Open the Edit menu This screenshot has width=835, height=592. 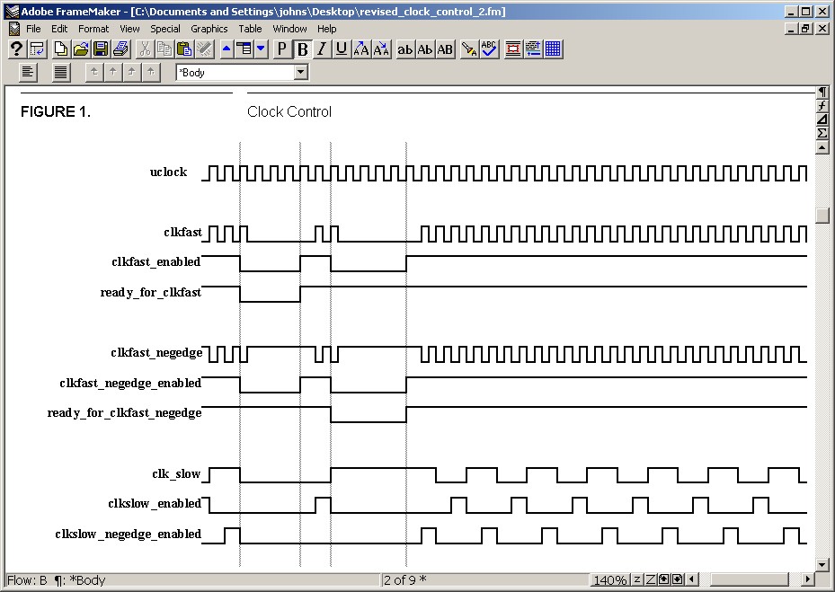tap(59, 29)
